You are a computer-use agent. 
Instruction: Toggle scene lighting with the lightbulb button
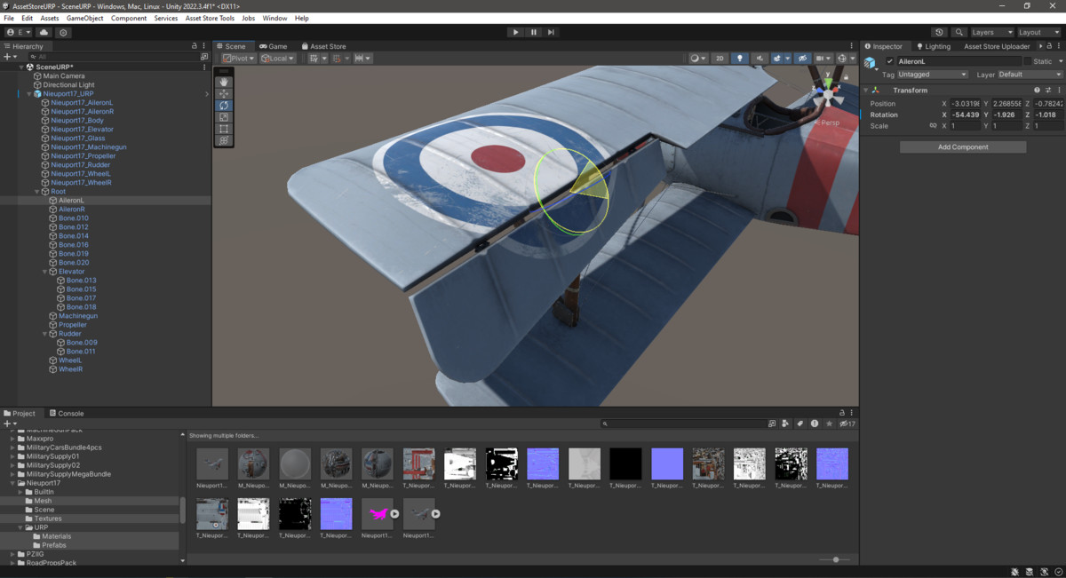tap(739, 58)
